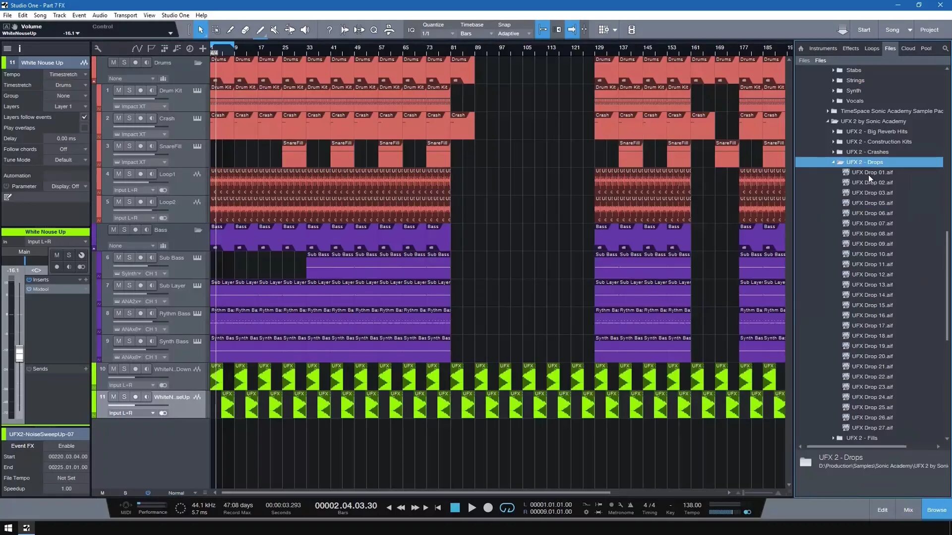952x535 pixels.
Task: Search the browser with magnifier icon
Action: pyautogui.click(x=945, y=49)
